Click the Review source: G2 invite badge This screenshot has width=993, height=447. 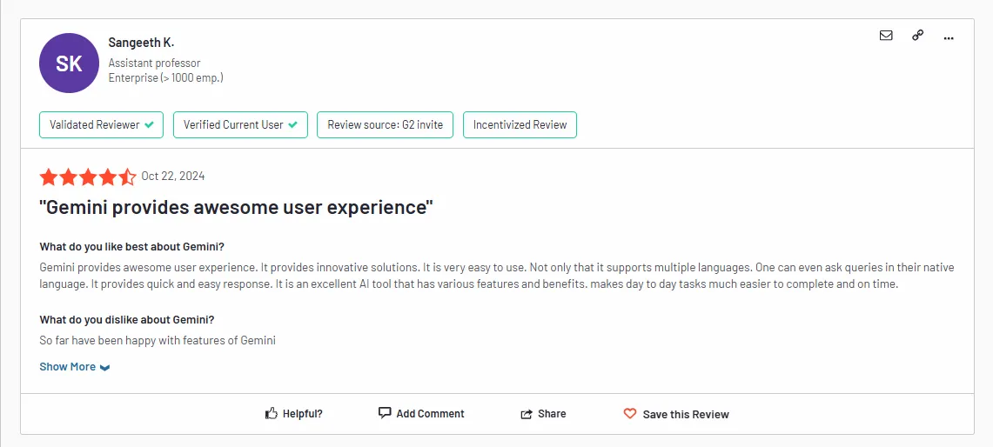(385, 124)
